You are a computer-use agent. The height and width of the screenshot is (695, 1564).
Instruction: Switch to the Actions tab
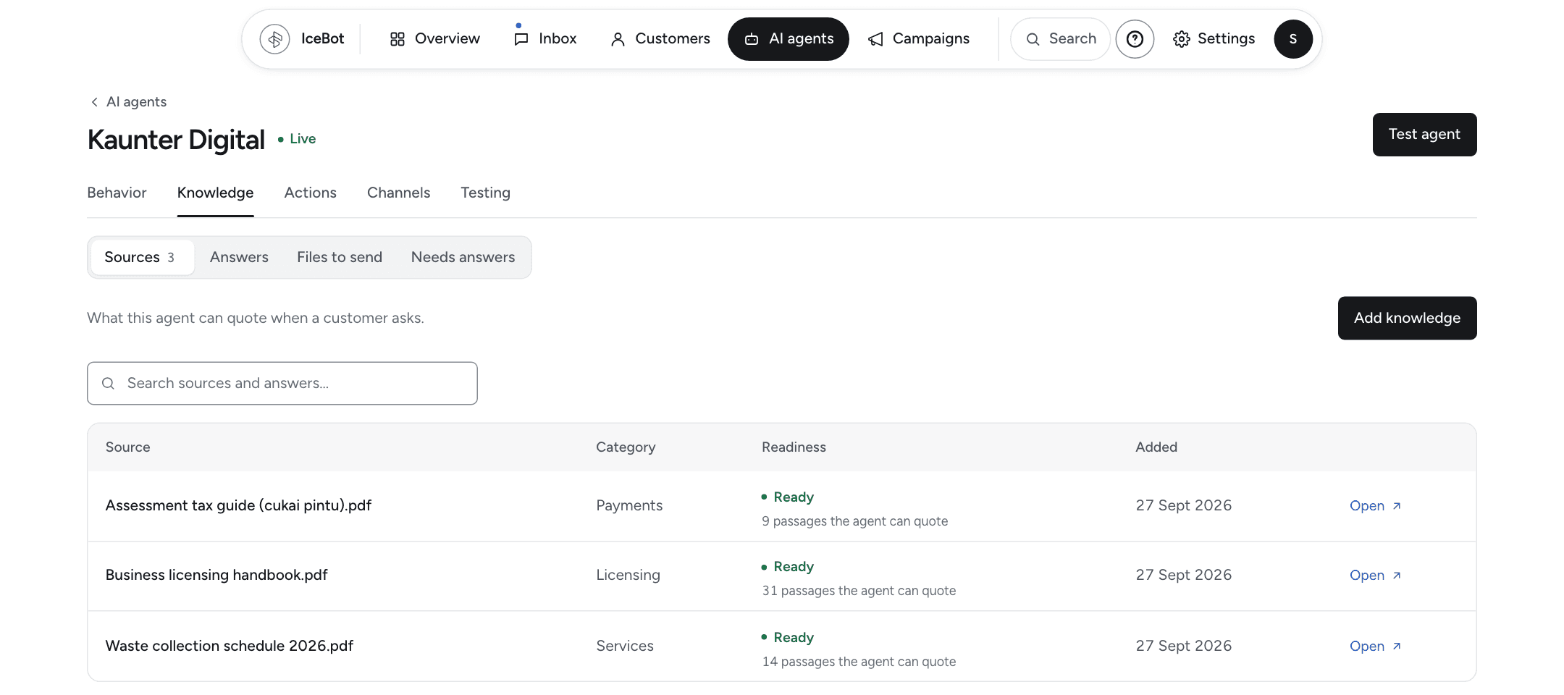point(310,193)
